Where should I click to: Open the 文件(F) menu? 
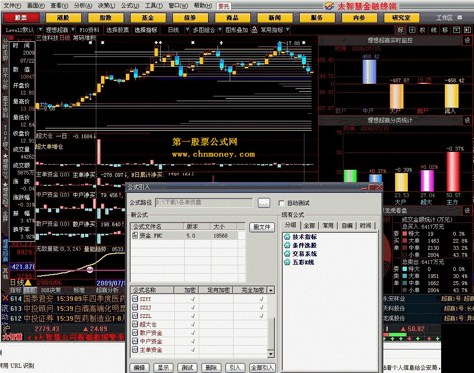(x=12, y=6)
